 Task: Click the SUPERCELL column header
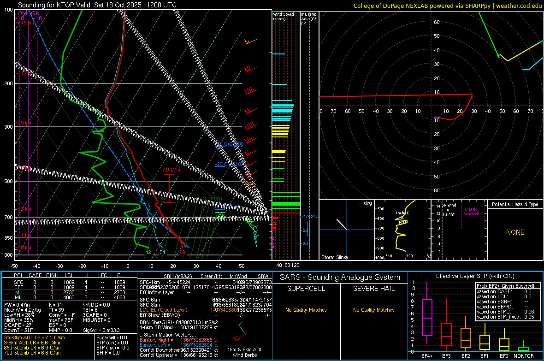[306, 289]
